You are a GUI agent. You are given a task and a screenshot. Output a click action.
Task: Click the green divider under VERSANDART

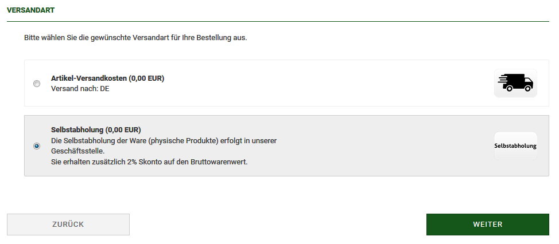(x=278, y=21)
